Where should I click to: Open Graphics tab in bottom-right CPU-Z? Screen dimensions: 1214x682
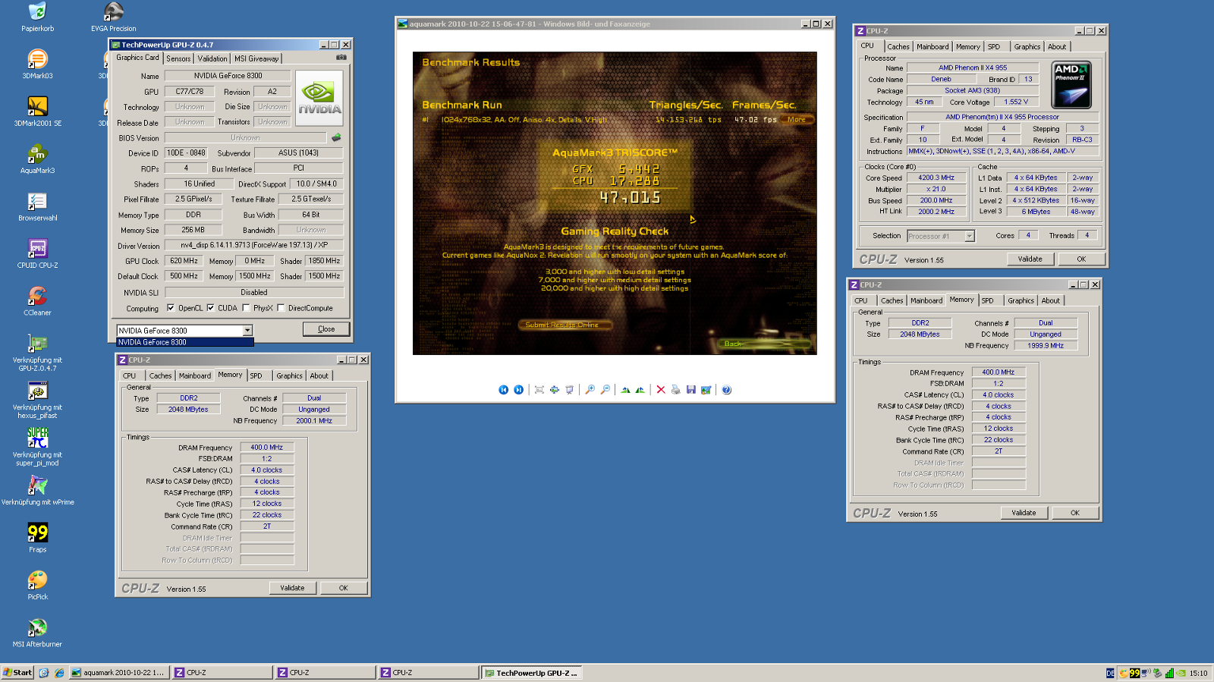[x=1021, y=301]
